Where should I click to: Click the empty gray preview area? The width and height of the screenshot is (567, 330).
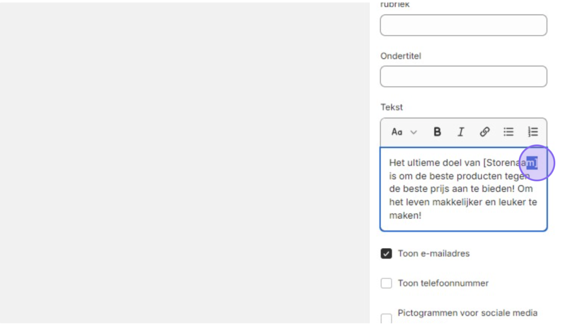[x=184, y=163]
